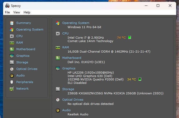Click HP LA2206 monitor entry
This screenshot has width=179, height=118.
(91, 73)
